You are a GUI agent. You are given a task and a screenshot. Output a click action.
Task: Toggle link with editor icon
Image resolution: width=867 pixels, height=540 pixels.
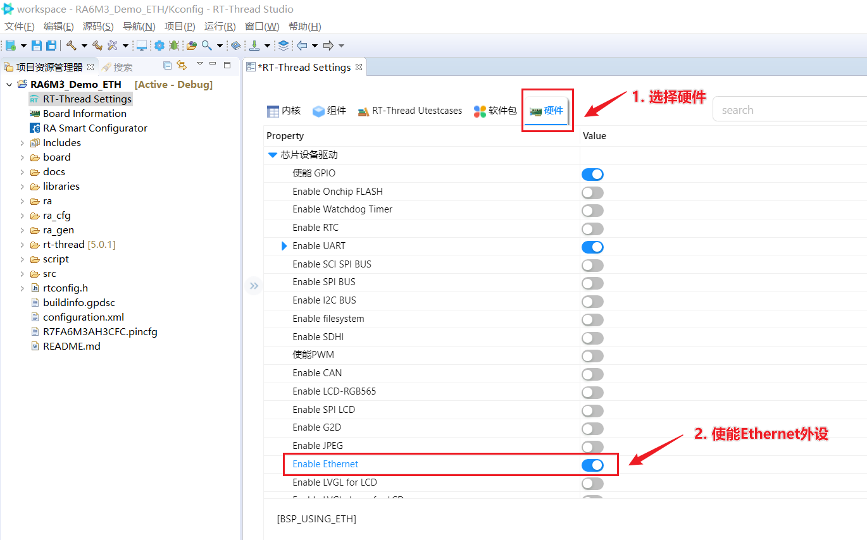(182, 65)
